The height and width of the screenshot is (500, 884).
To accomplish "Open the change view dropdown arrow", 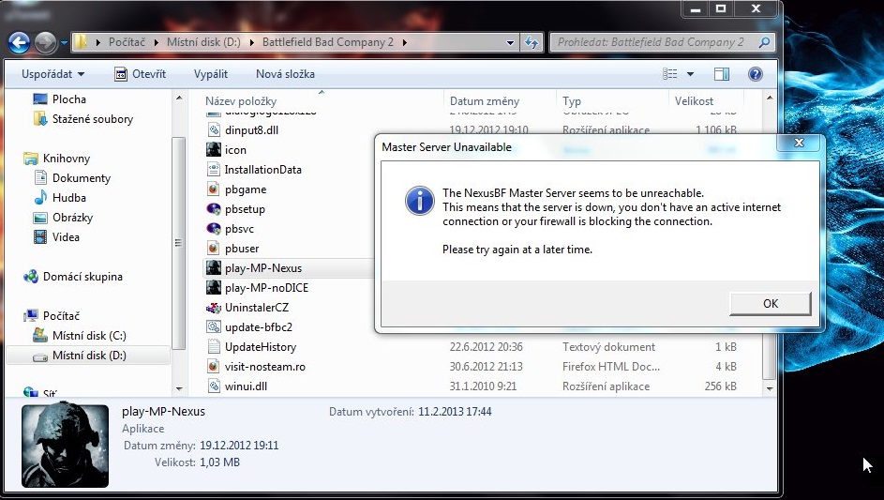I will pos(691,74).
